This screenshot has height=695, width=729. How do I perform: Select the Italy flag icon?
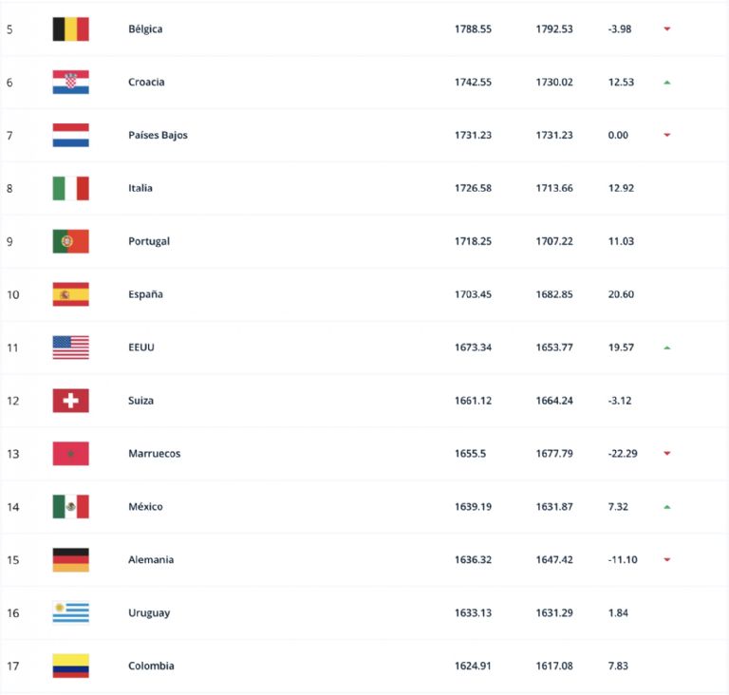pos(70,188)
